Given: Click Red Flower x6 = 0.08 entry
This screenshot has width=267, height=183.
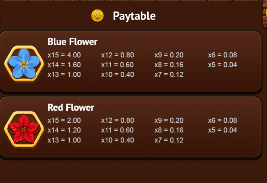Looking at the screenshot, I should pos(222,120).
